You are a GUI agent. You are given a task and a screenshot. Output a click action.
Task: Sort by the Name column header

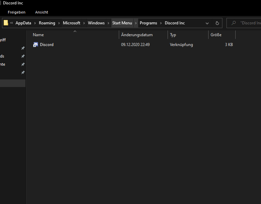coord(38,35)
